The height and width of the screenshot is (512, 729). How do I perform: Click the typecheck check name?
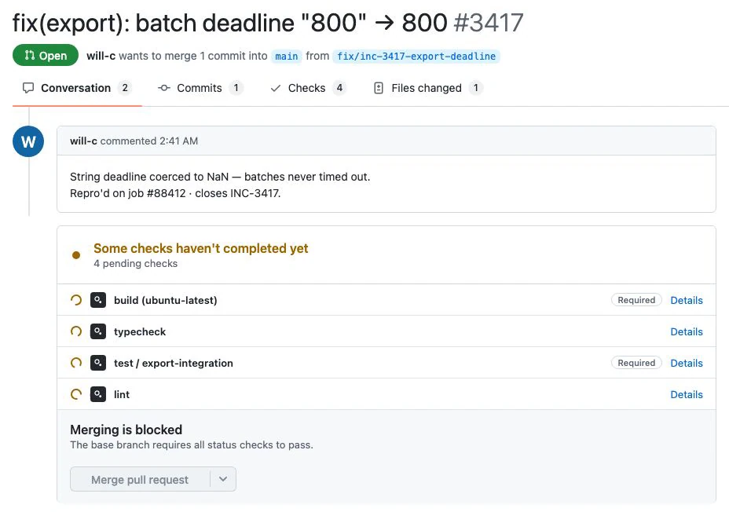[x=140, y=331]
